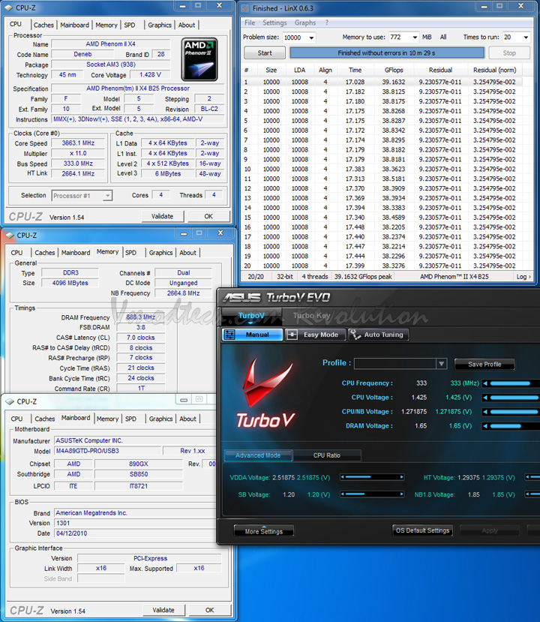This screenshot has width=540, height=622.
Task: Expand the Processor #1 selection dropdown
Action: 107,196
